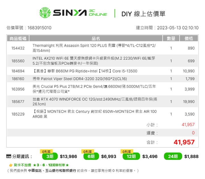Click barcode 154432
205x179 pixels.
point(18,48)
